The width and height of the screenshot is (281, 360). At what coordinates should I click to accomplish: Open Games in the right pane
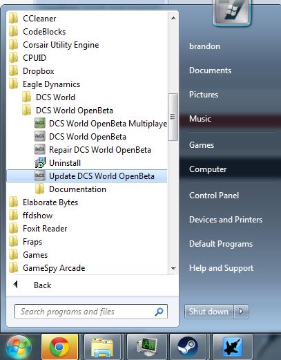pyautogui.click(x=202, y=145)
